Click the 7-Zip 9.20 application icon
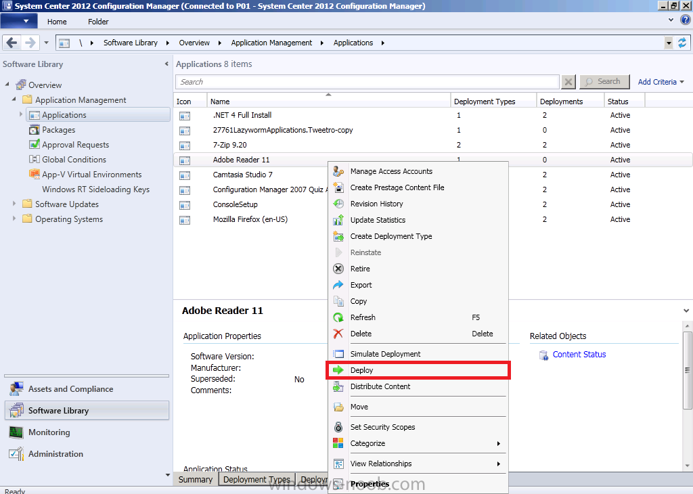693x494 pixels. (x=185, y=145)
